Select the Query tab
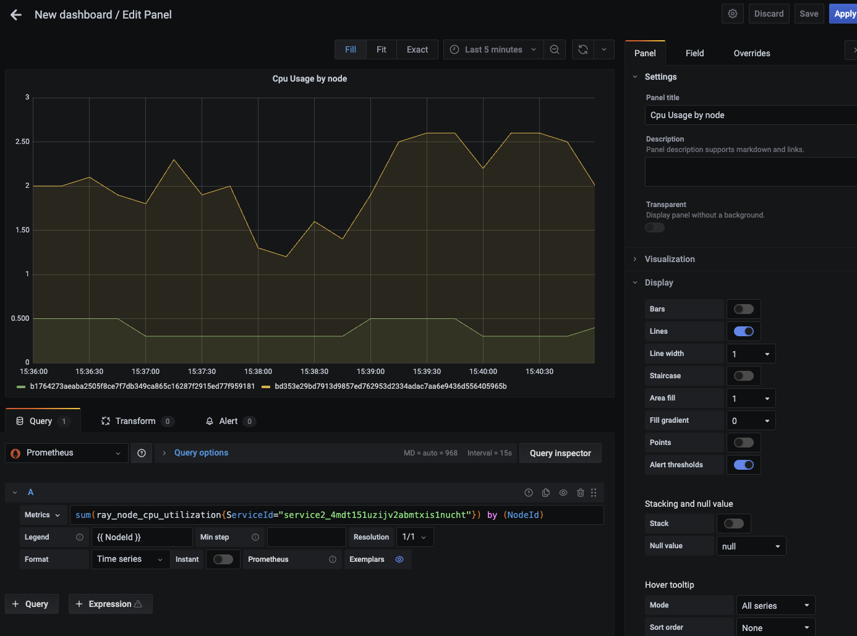857x636 pixels. click(43, 421)
